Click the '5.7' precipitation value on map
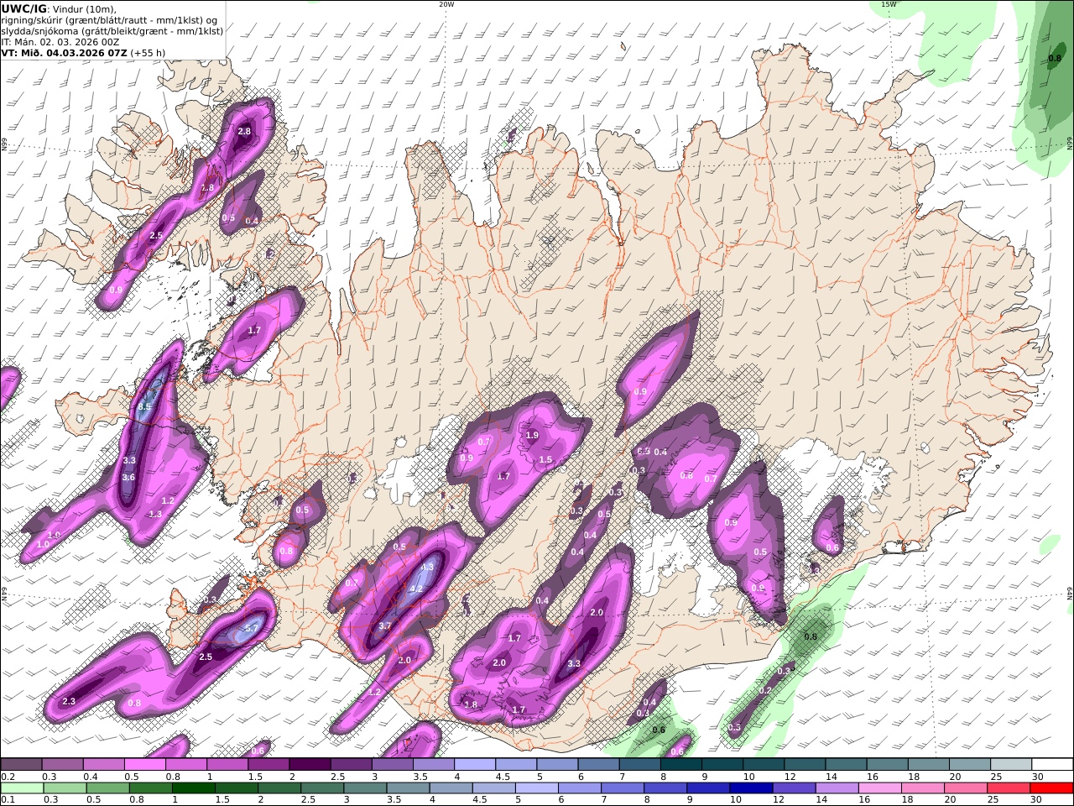 point(251,628)
